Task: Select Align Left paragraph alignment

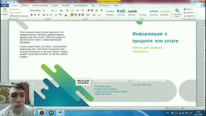Action: pos(72,15)
